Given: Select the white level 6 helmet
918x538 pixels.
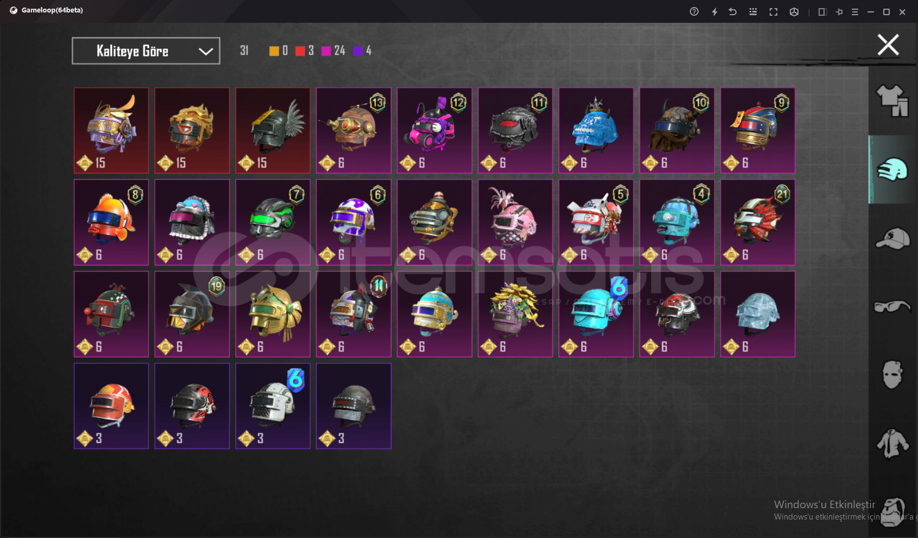Looking at the screenshot, I should coord(273,406).
